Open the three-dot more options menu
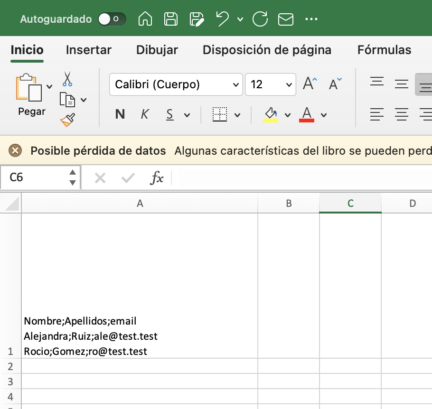This screenshot has width=432, height=409. pyautogui.click(x=311, y=19)
